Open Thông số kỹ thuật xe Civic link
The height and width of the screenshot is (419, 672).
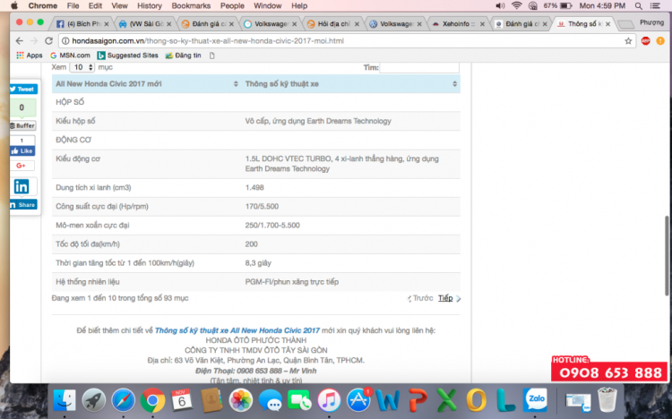point(237,330)
